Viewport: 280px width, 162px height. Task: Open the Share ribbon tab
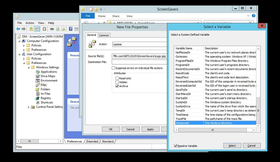point(116,16)
